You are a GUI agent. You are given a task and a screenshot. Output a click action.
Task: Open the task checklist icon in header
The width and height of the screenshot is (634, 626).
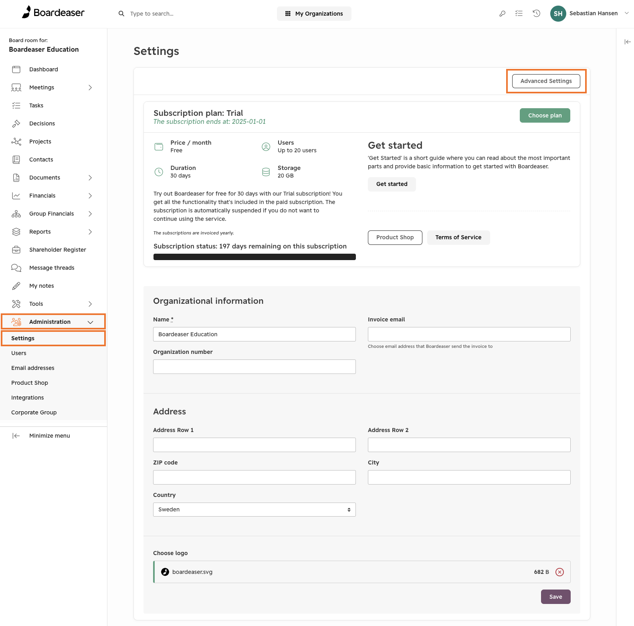tap(519, 14)
